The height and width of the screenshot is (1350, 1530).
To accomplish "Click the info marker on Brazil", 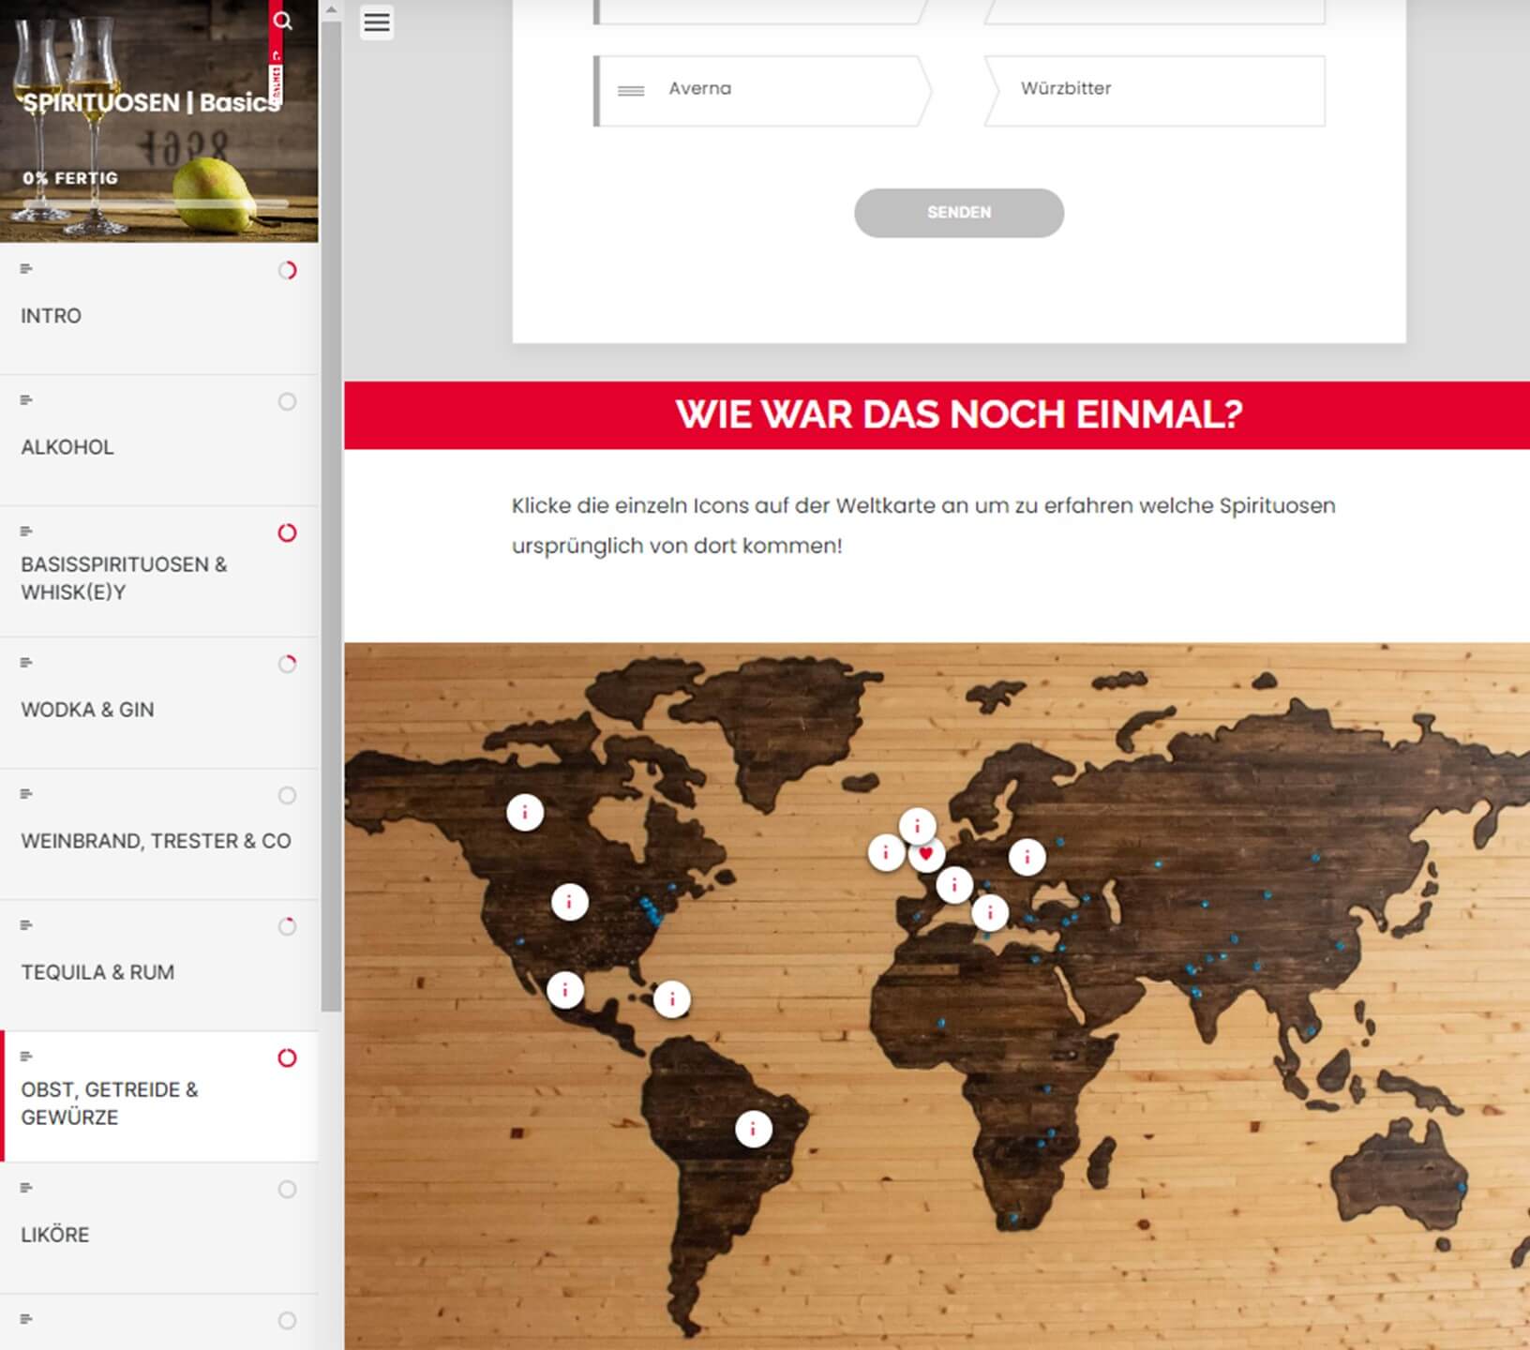I will click(753, 1129).
